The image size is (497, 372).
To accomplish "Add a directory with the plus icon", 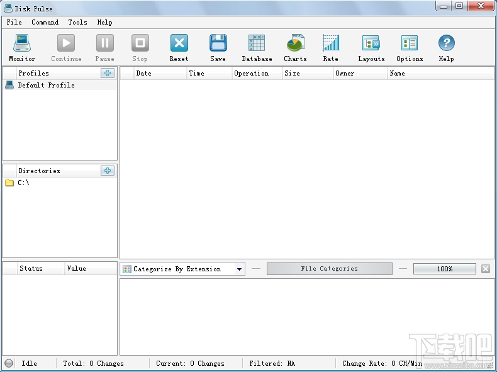I will pyautogui.click(x=108, y=171).
